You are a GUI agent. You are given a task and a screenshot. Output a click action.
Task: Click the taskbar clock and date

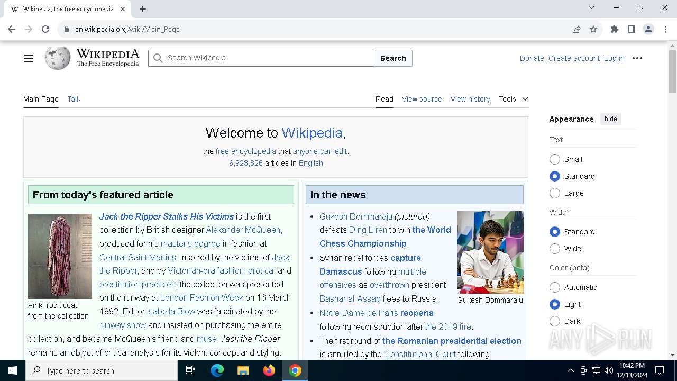[x=632, y=370]
